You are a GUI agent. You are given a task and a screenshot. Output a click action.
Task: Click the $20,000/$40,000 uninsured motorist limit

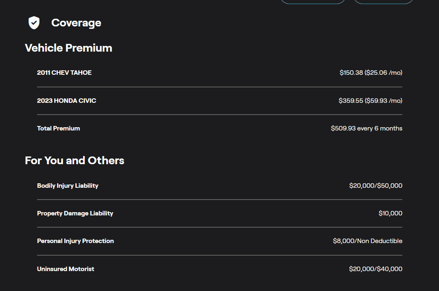[375, 269]
